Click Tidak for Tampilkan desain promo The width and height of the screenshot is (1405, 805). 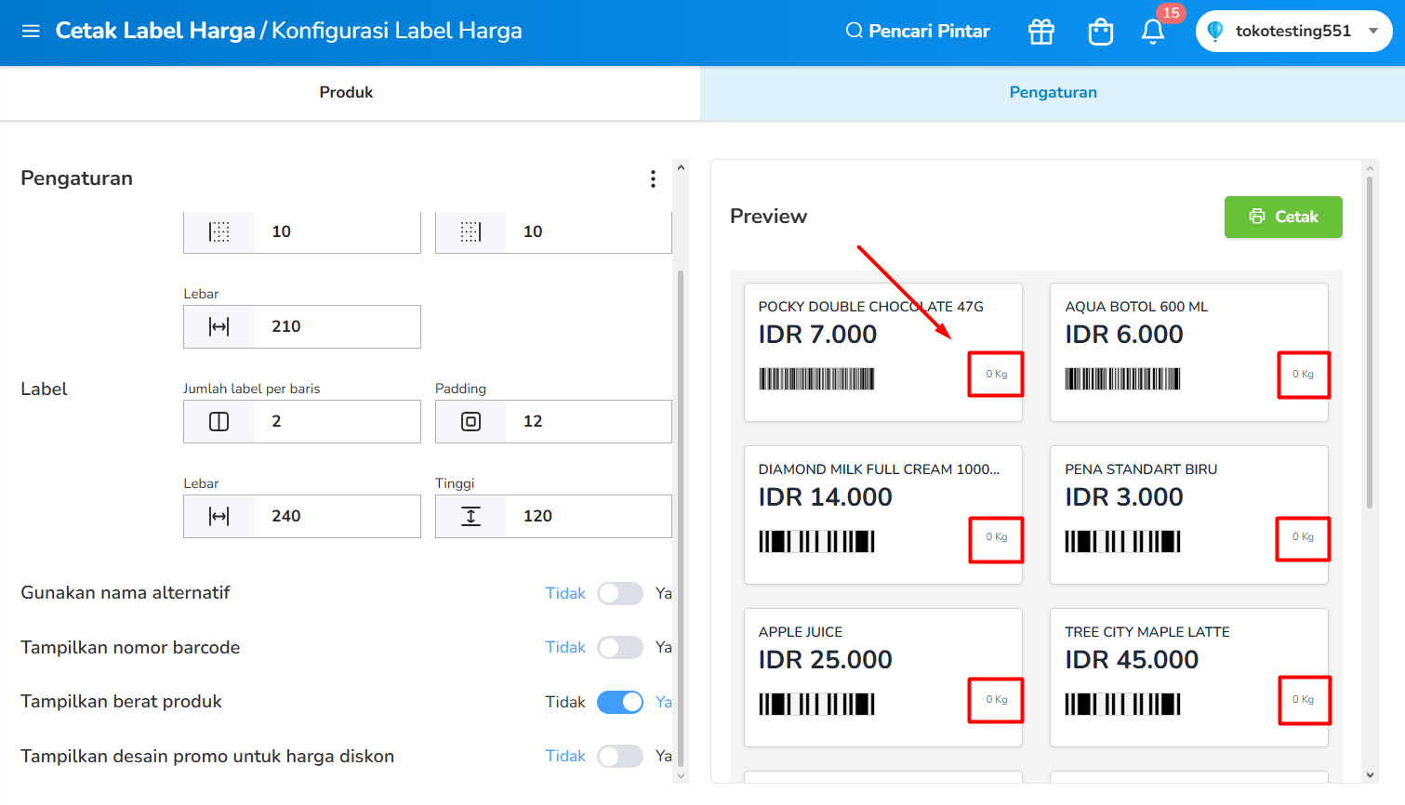click(565, 756)
